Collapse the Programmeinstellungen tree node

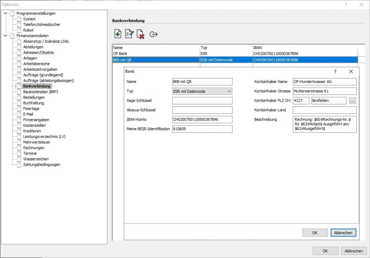point(5,13)
